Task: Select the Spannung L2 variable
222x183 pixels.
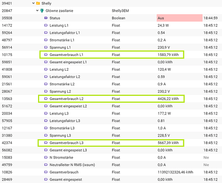Action: [60, 91]
